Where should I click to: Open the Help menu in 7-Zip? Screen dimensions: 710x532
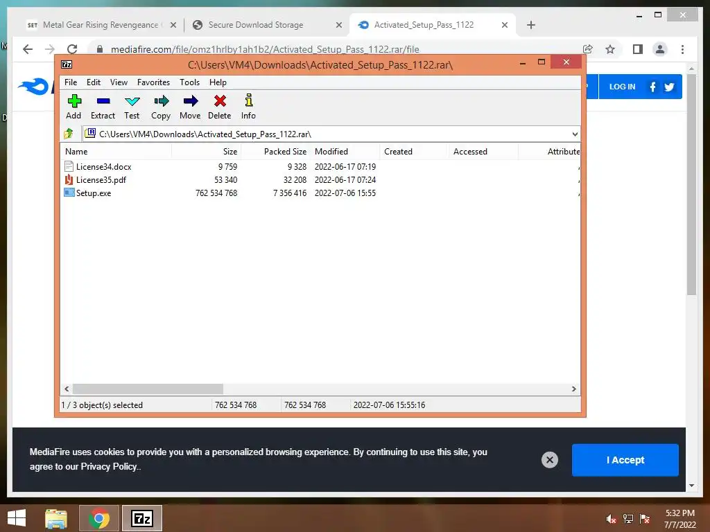(218, 82)
